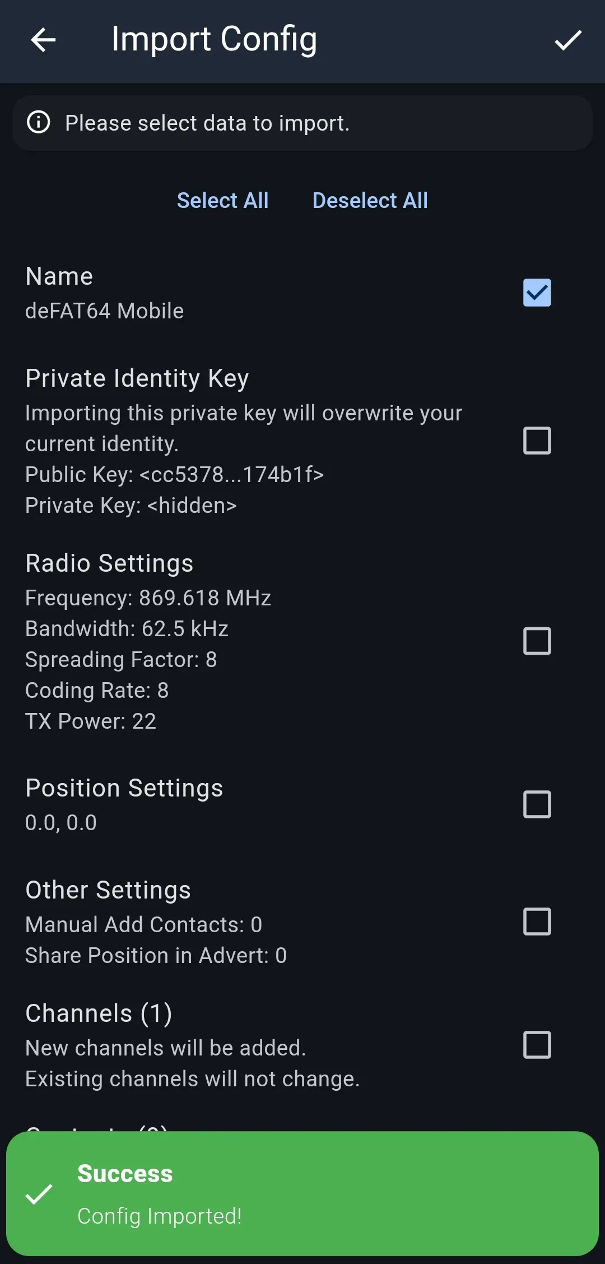The width and height of the screenshot is (605, 1264).
Task: Enable Private Identity Key import
Action: tap(537, 441)
